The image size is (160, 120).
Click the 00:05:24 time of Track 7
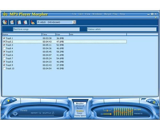point(47,59)
